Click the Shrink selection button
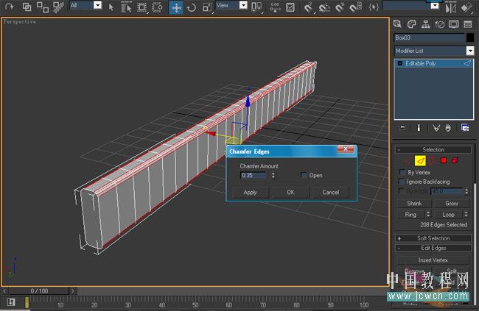The width and height of the screenshot is (479, 311). pos(414,204)
